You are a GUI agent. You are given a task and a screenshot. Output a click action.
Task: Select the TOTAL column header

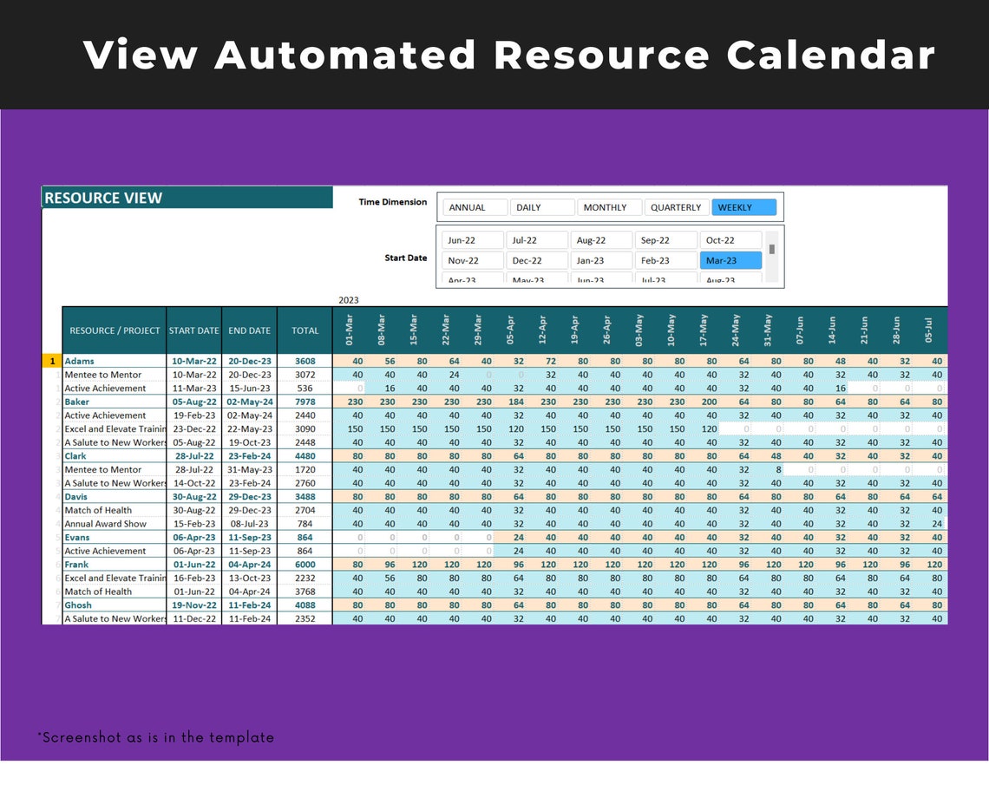[x=305, y=330]
